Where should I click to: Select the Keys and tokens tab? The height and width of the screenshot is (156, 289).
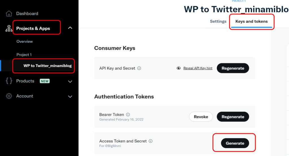(x=251, y=21)
